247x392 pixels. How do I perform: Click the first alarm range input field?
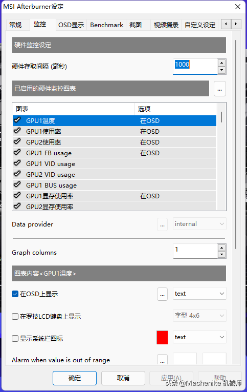(185, 359)
